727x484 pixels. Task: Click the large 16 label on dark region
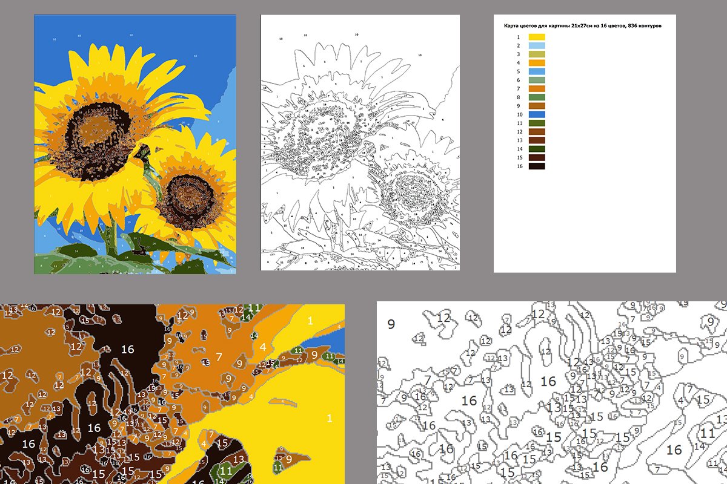click(127, 349)
